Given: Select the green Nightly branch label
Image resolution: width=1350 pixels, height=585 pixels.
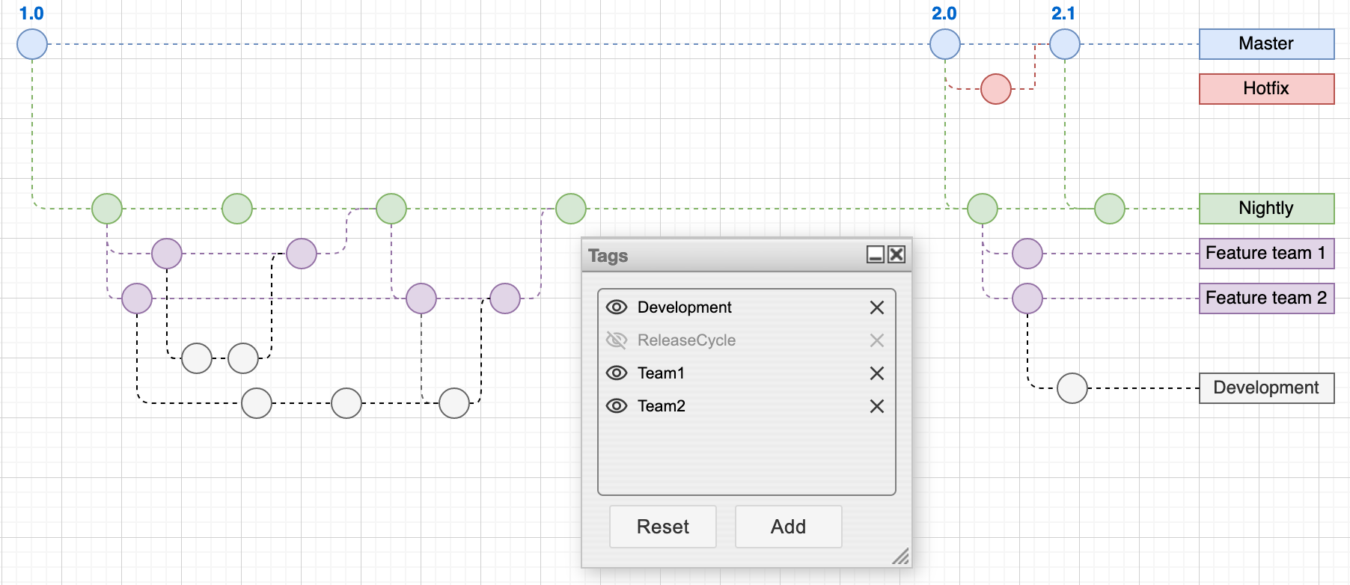Looking at the screenshot, I should pyautogui.click(x=1266, y=209).
